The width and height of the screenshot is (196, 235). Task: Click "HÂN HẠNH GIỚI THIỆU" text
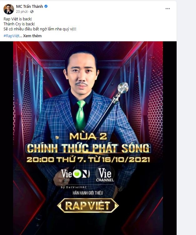pyautogui.click(x=88, y=193)
